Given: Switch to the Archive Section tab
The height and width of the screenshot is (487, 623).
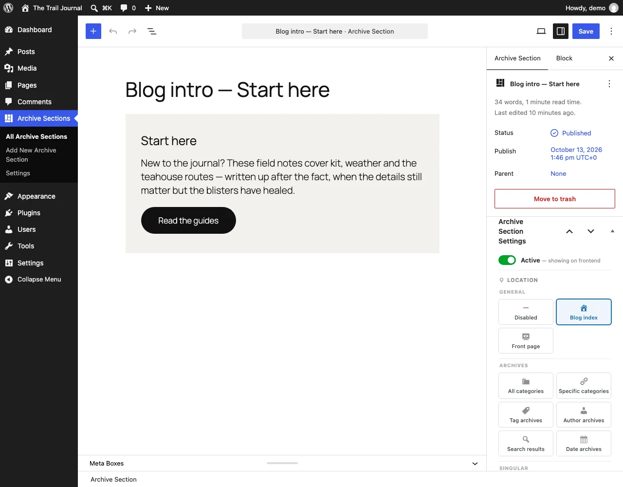Looking at the screenshot, I should coord(517,58).
